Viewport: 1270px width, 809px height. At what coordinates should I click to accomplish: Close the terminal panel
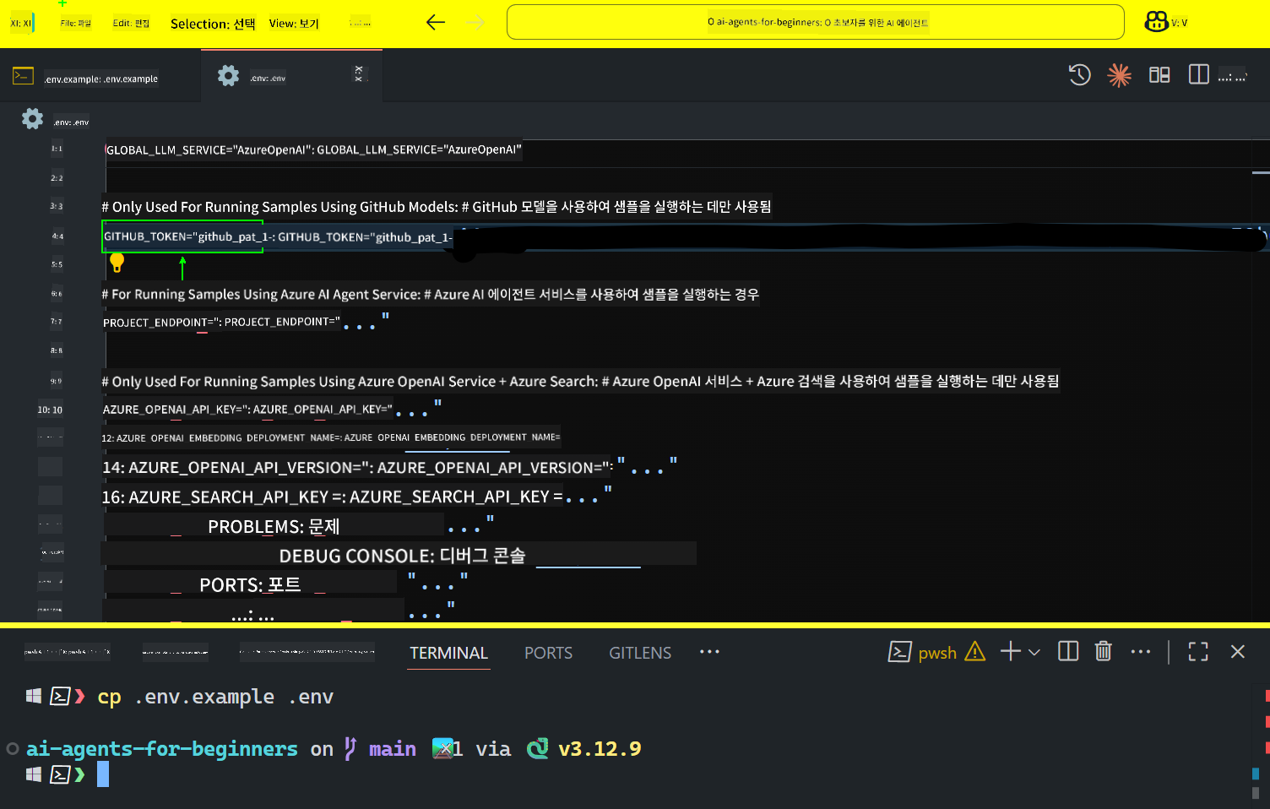1238,652
